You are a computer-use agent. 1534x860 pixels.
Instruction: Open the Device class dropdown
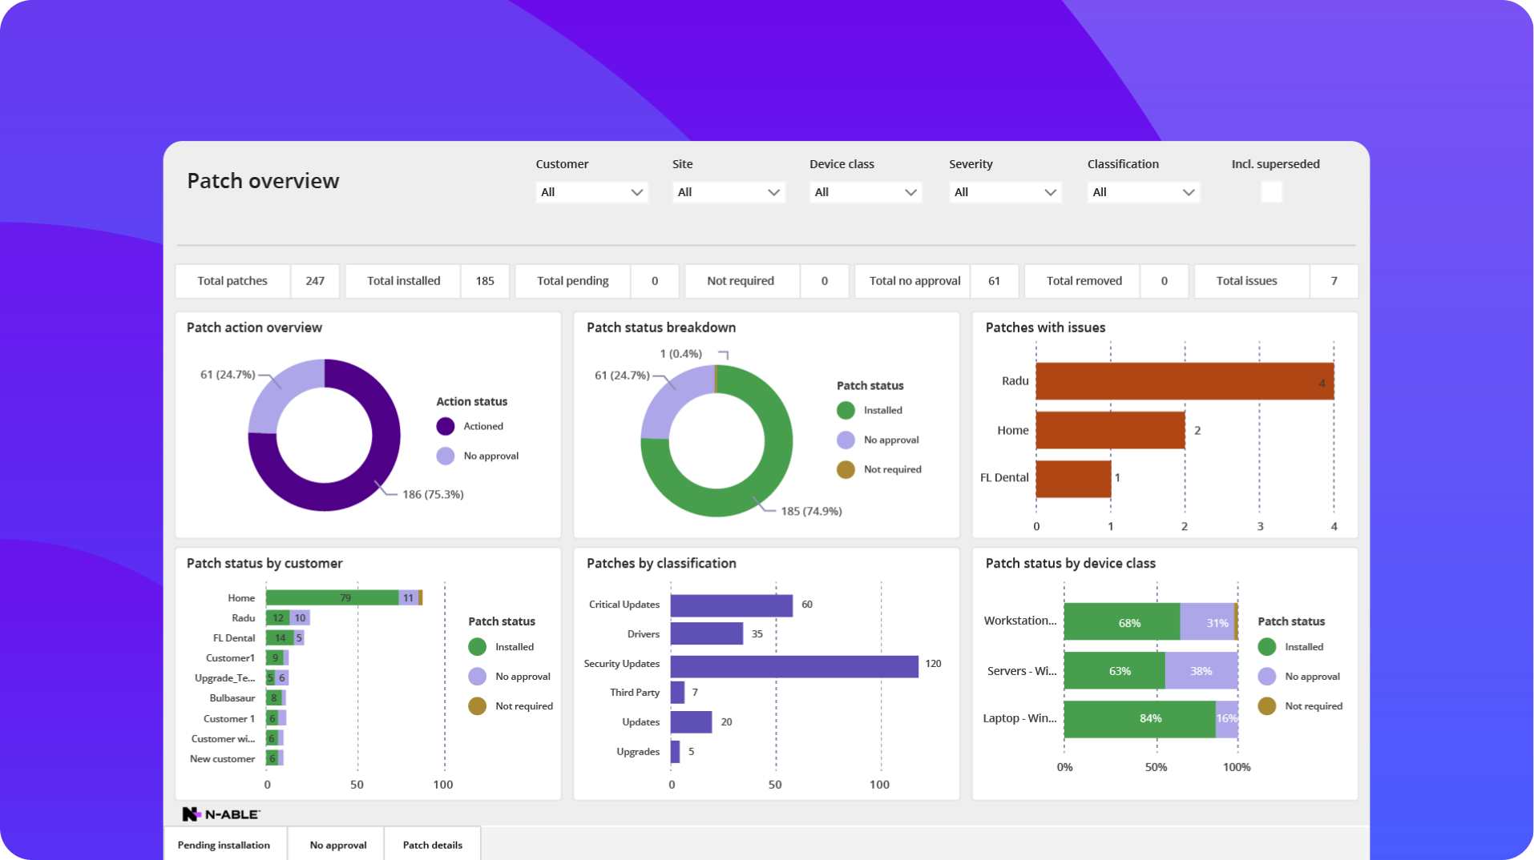click(x=865, y=192)
